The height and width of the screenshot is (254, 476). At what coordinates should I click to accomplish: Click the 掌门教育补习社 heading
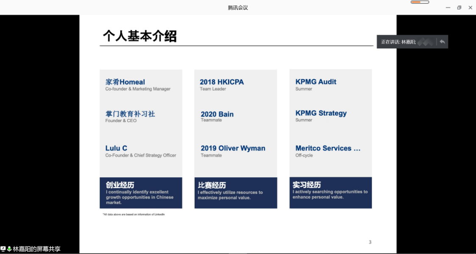130,114
